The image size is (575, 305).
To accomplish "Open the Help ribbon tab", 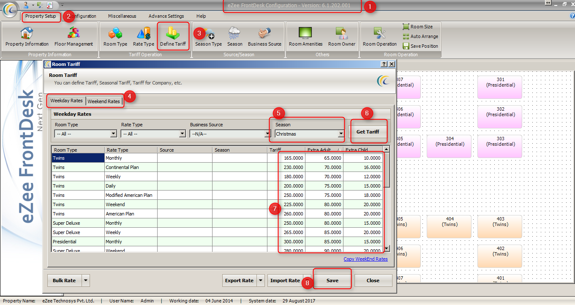I will 201,16.
